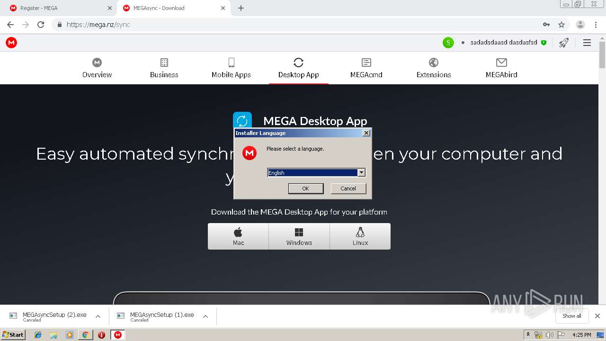Screen dimensions: 606x341
Task: Open the file explorer taskbar icon
Action: coord(53,335)
